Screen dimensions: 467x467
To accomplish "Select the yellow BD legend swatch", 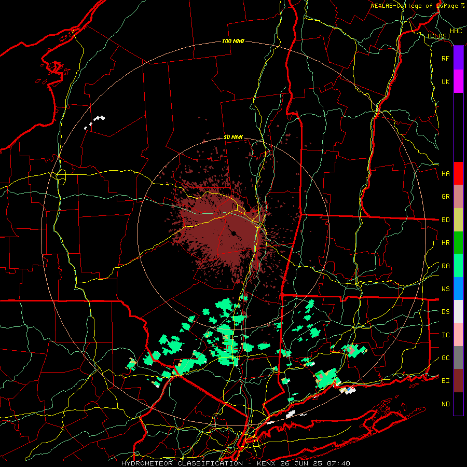I will coord(458,220).
